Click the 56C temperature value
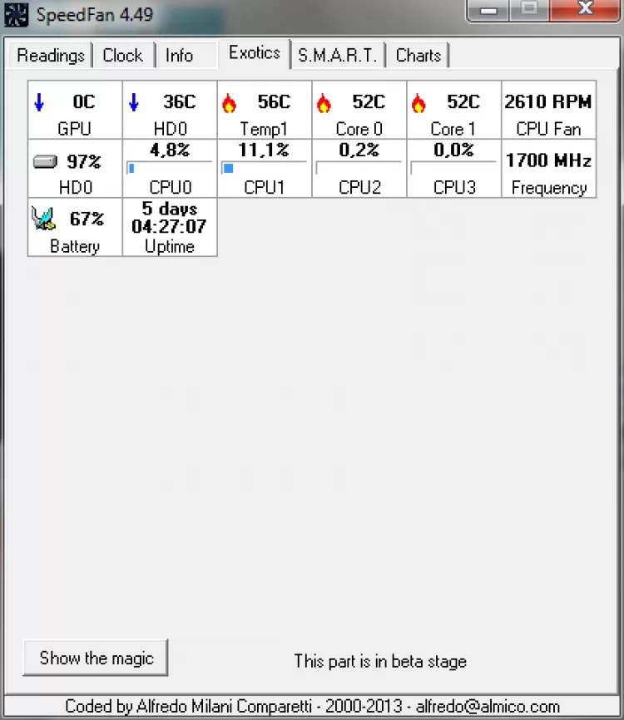Viewport: 624px width, 720px height. pos(274,102)
